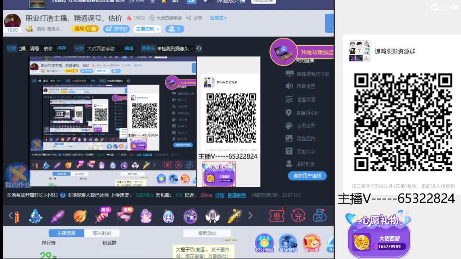Open 翻一番 activity icon
Viewport: 461px width, 259px height.
(x=312, y=244)
